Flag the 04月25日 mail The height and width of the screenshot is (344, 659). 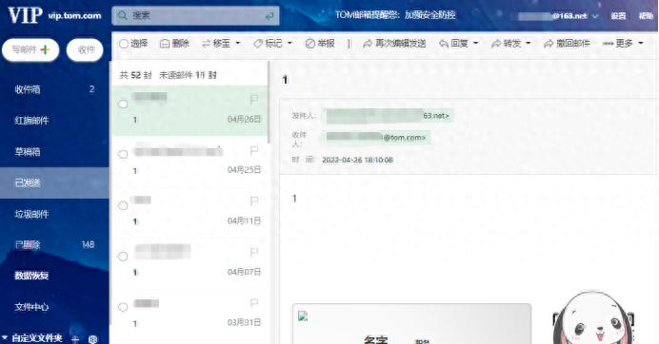click(x=254, y=150)
